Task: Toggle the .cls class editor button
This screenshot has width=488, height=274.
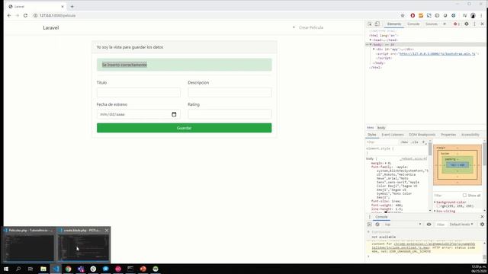Action: coord(415,142)
